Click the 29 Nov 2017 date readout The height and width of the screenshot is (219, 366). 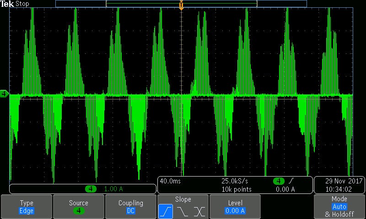tap(344, 181)
